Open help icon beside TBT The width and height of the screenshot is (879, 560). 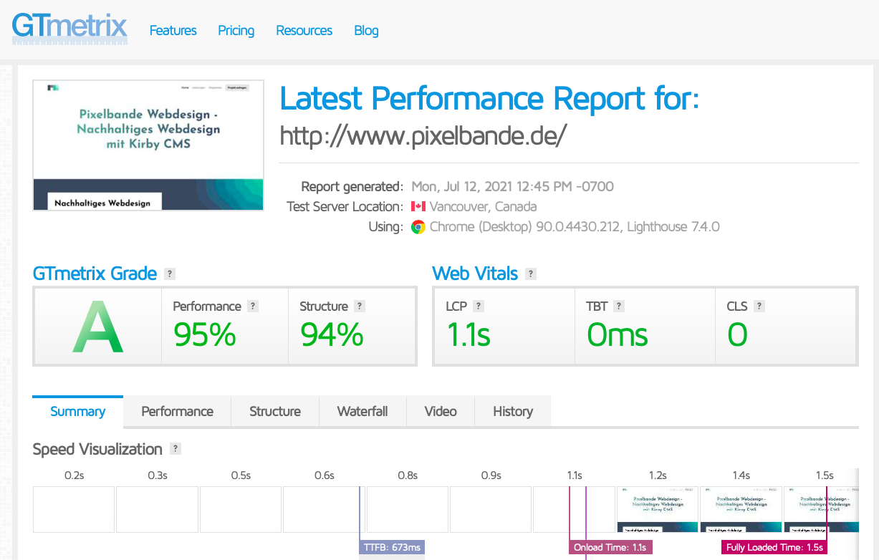click(619, 306)
